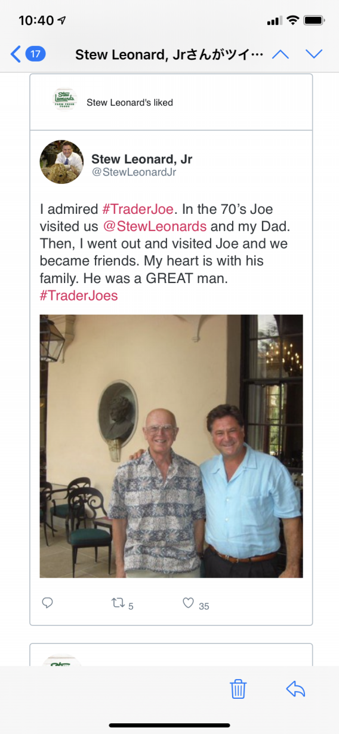Like the tweet via heart icon
339x734 pixels.
point(188,603)
